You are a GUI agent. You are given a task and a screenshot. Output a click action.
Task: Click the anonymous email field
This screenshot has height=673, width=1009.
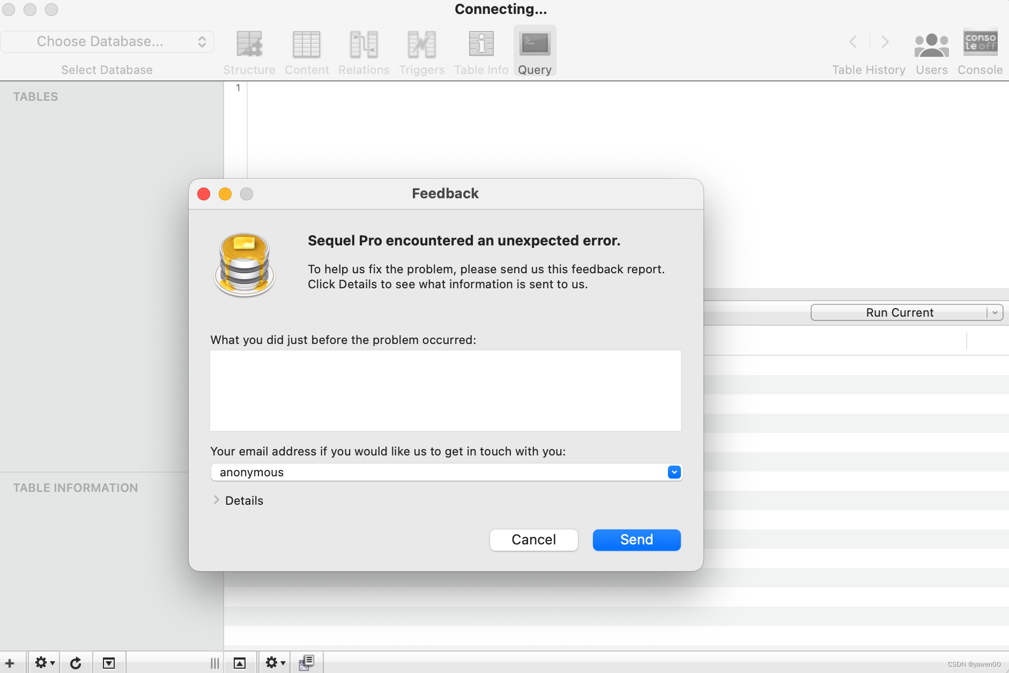(440, 472)
